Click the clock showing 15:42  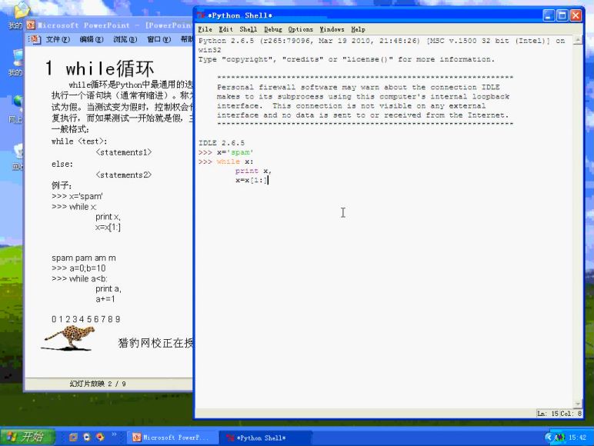coord(577,438)
